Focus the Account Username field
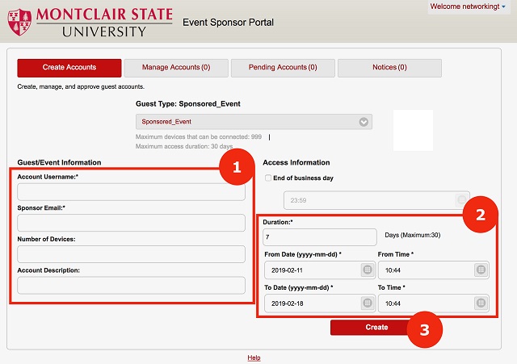517x364 pixels. click(x=131, y=192)
